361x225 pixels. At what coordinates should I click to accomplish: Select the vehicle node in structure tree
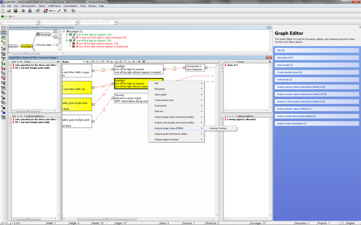13,46
